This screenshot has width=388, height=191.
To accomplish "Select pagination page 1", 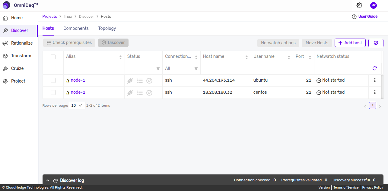I will pyautogui.click(x=373, y=105).
